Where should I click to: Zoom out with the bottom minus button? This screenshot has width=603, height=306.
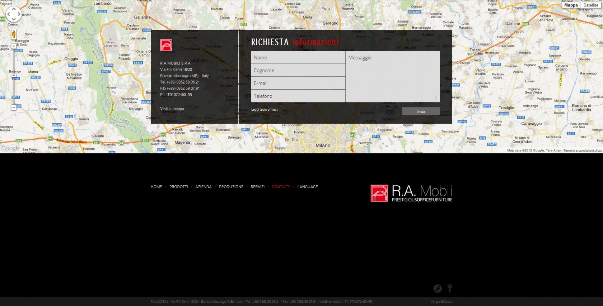[x=14, y=107]
